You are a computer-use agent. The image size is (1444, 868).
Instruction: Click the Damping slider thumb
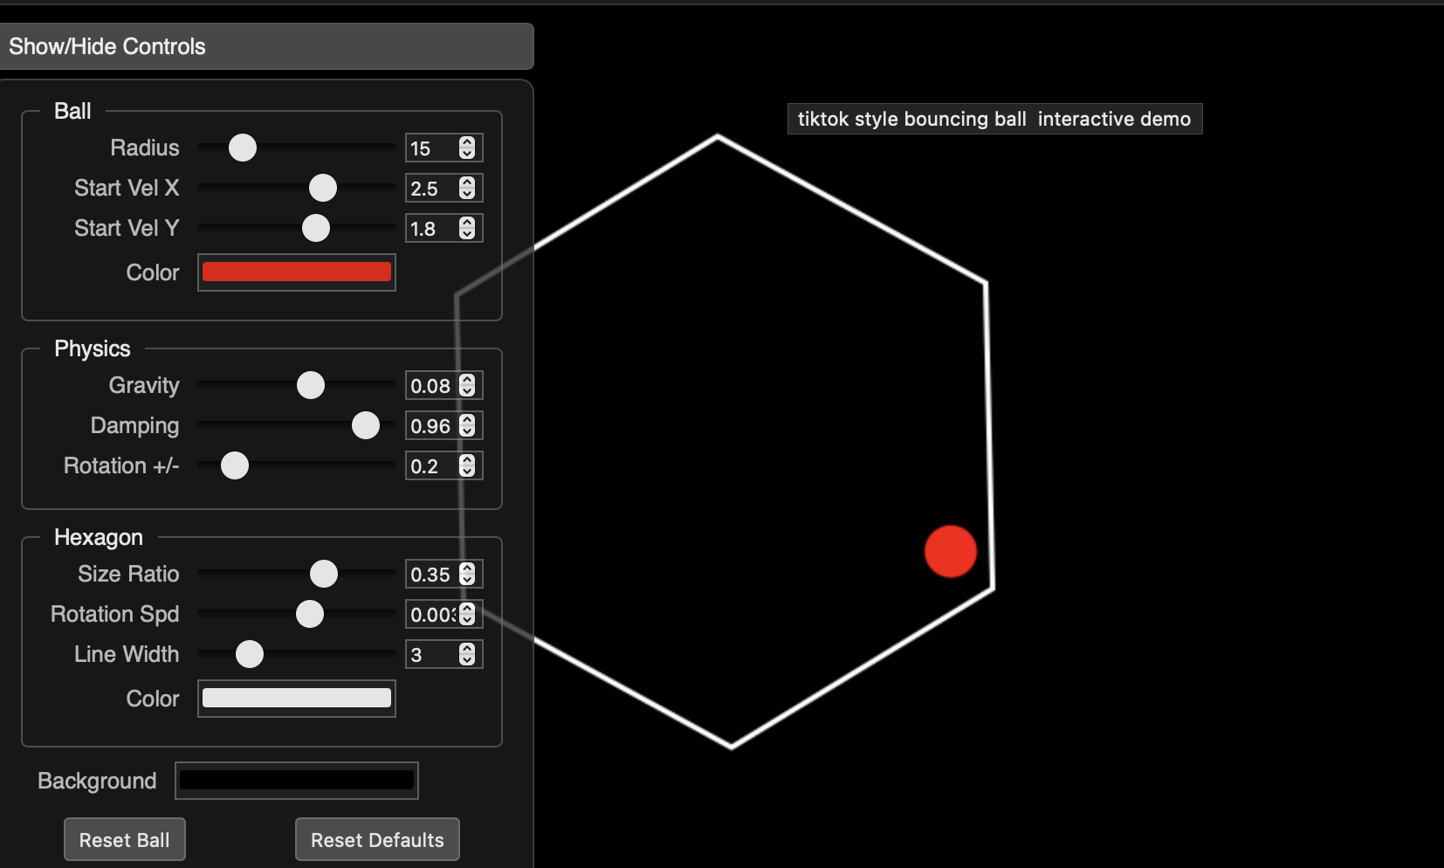point(366,426)
